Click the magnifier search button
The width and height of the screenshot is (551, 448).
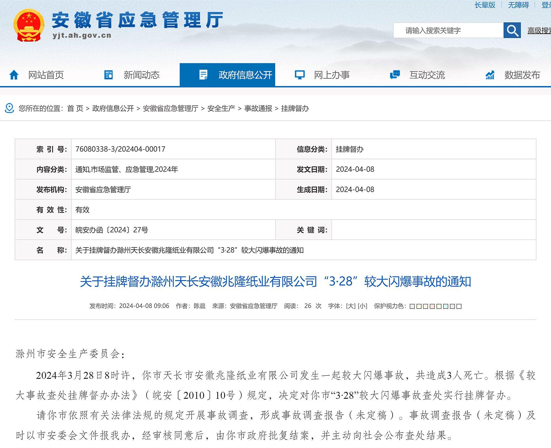(x=512, y=30)
